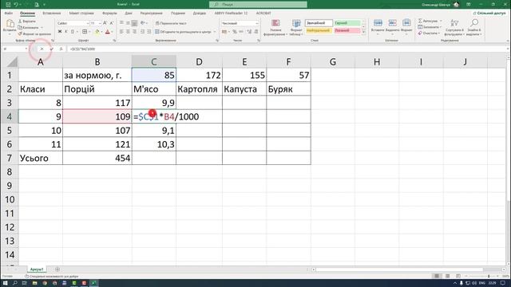
Task: Cancel formula entry with X button
Action: tap(42, 49)
